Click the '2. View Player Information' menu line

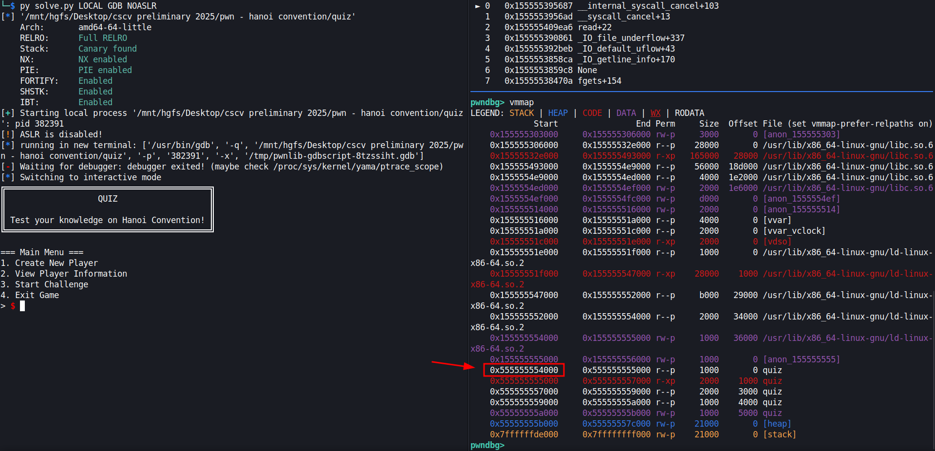click(x=64, y=274)
